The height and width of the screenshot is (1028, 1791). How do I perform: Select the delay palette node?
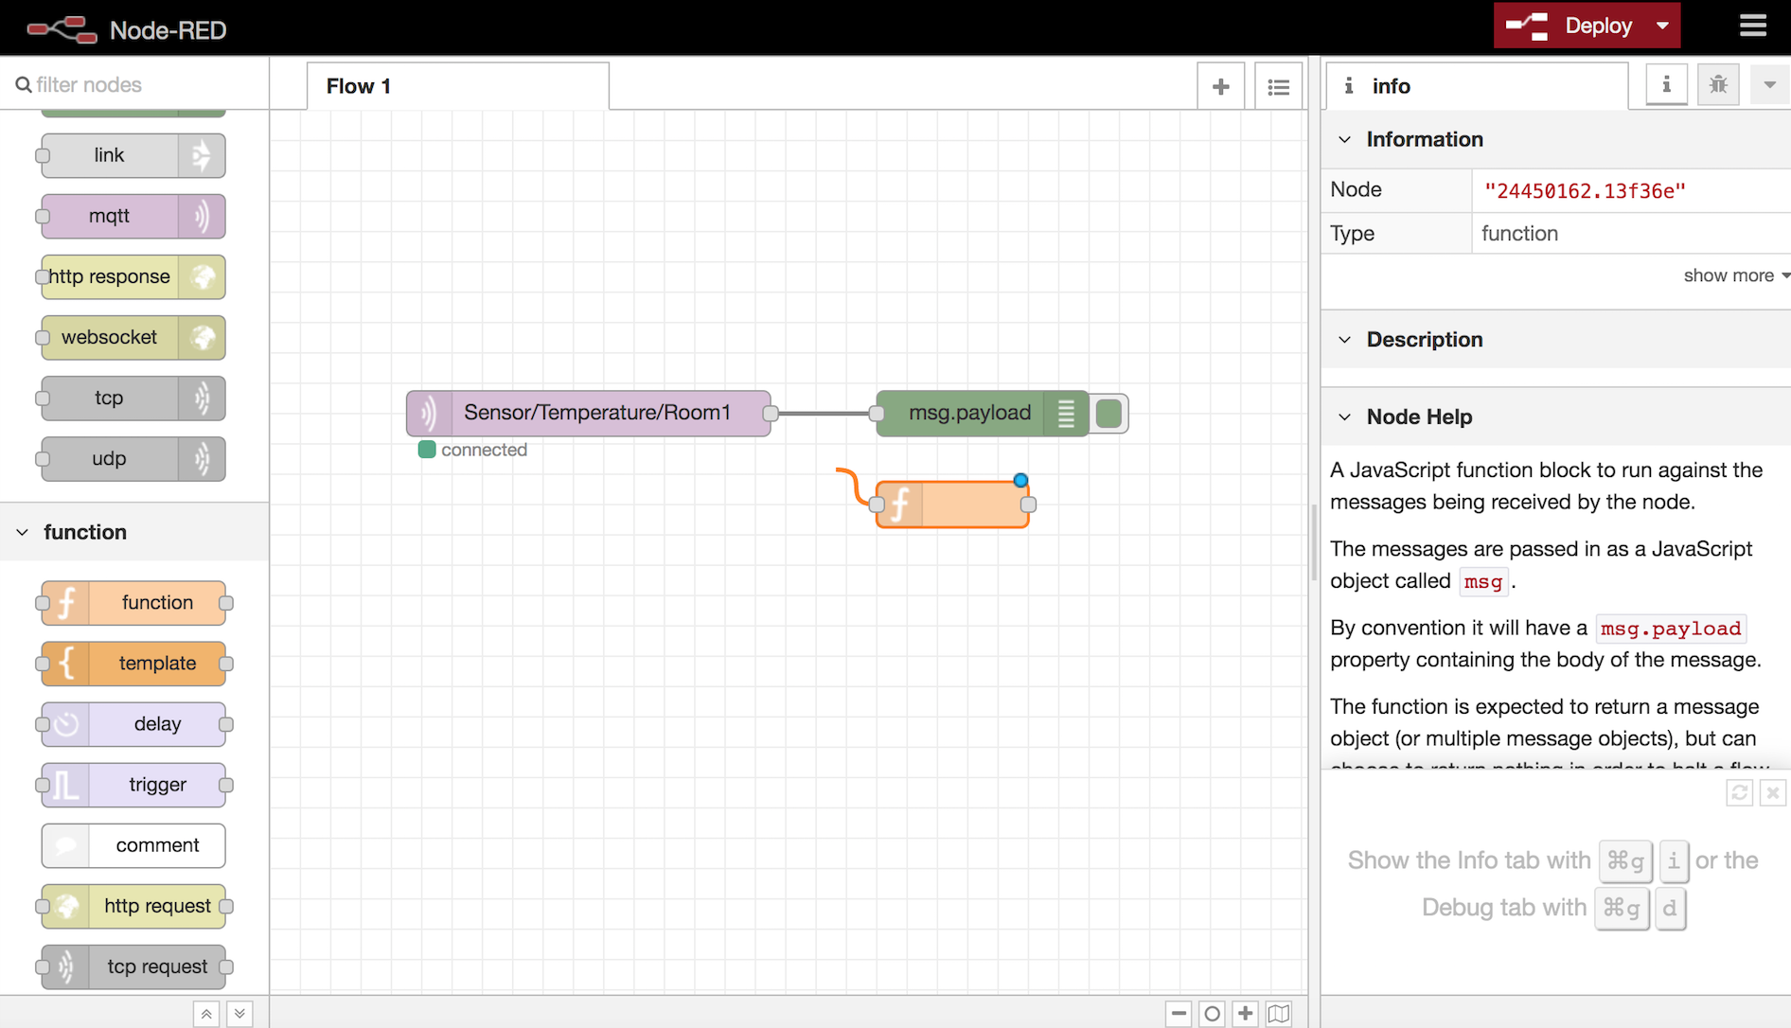pyautogui.click(x=133, y=724)
